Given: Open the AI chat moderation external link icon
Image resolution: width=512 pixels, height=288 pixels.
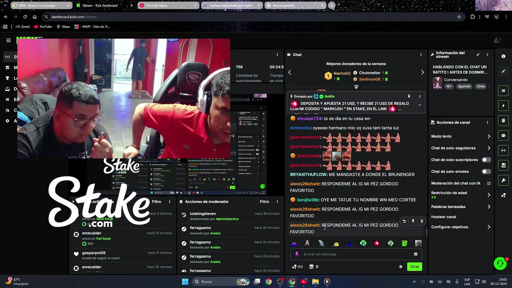Looking at the screenshot, I should [489, 183].
